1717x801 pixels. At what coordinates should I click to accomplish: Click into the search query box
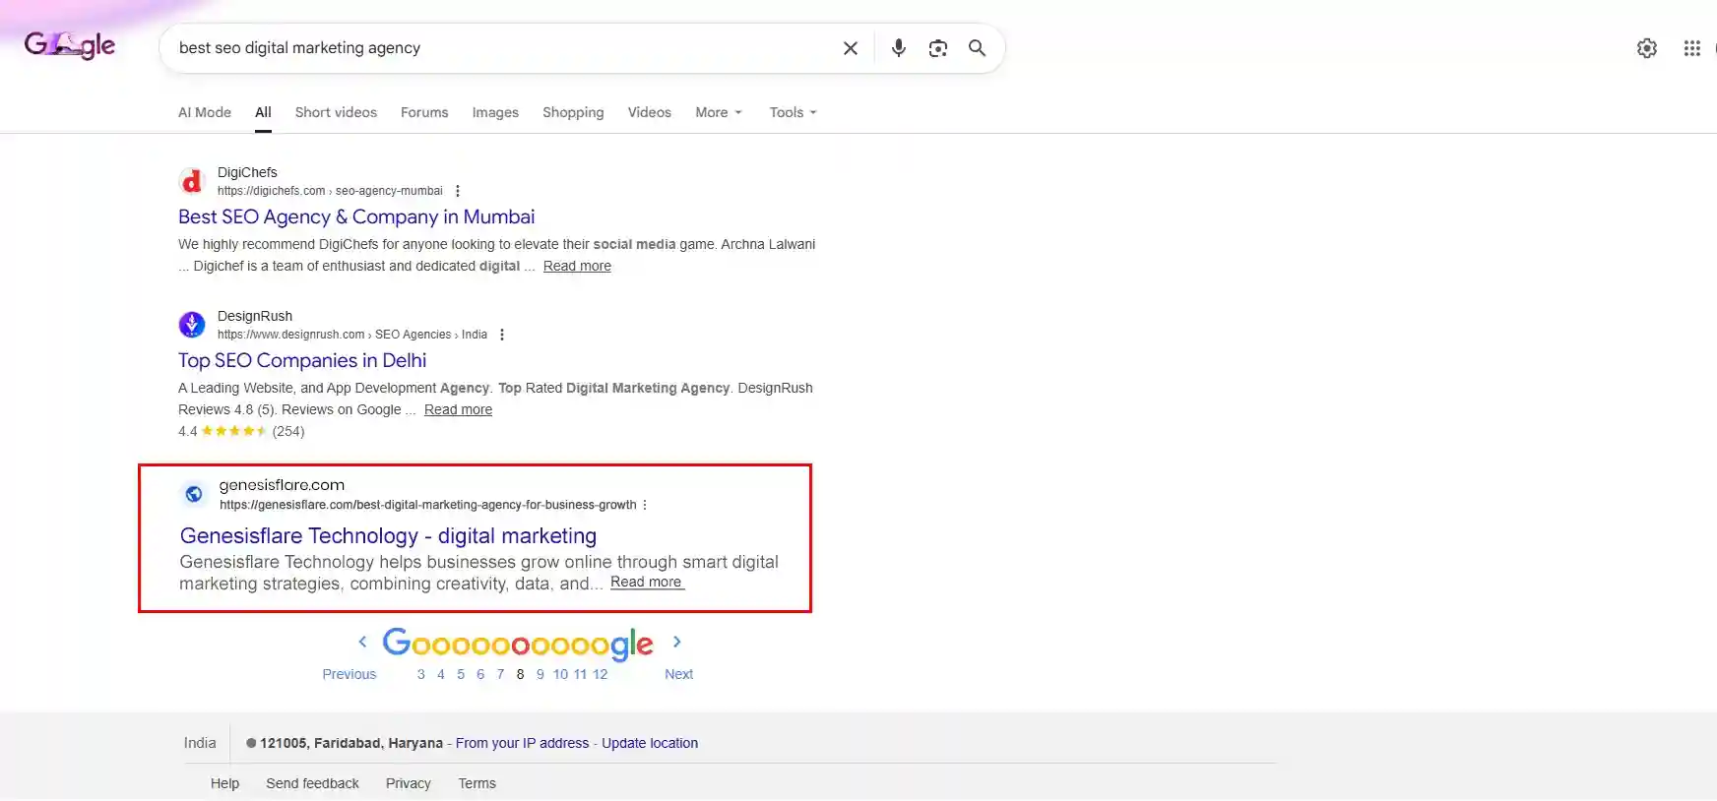tap(502, 48)
